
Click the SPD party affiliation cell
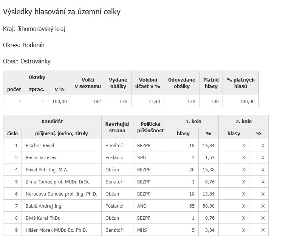[142, 157]
